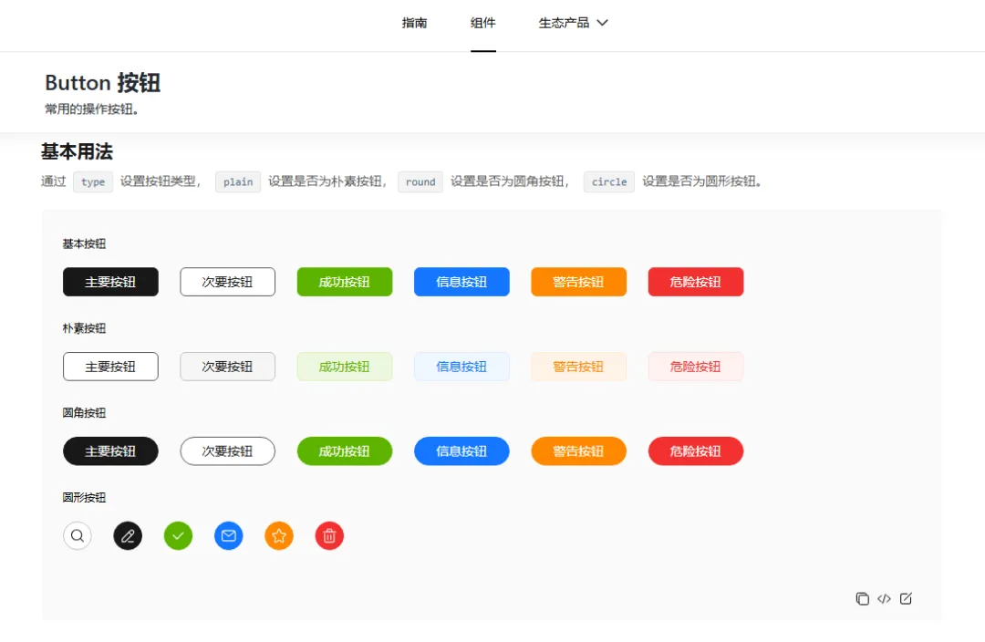Image resolution: width=985 pixels, height=642 pixels.
Task: Click the green circular checkmark button
Action: (x=179, y=536)
